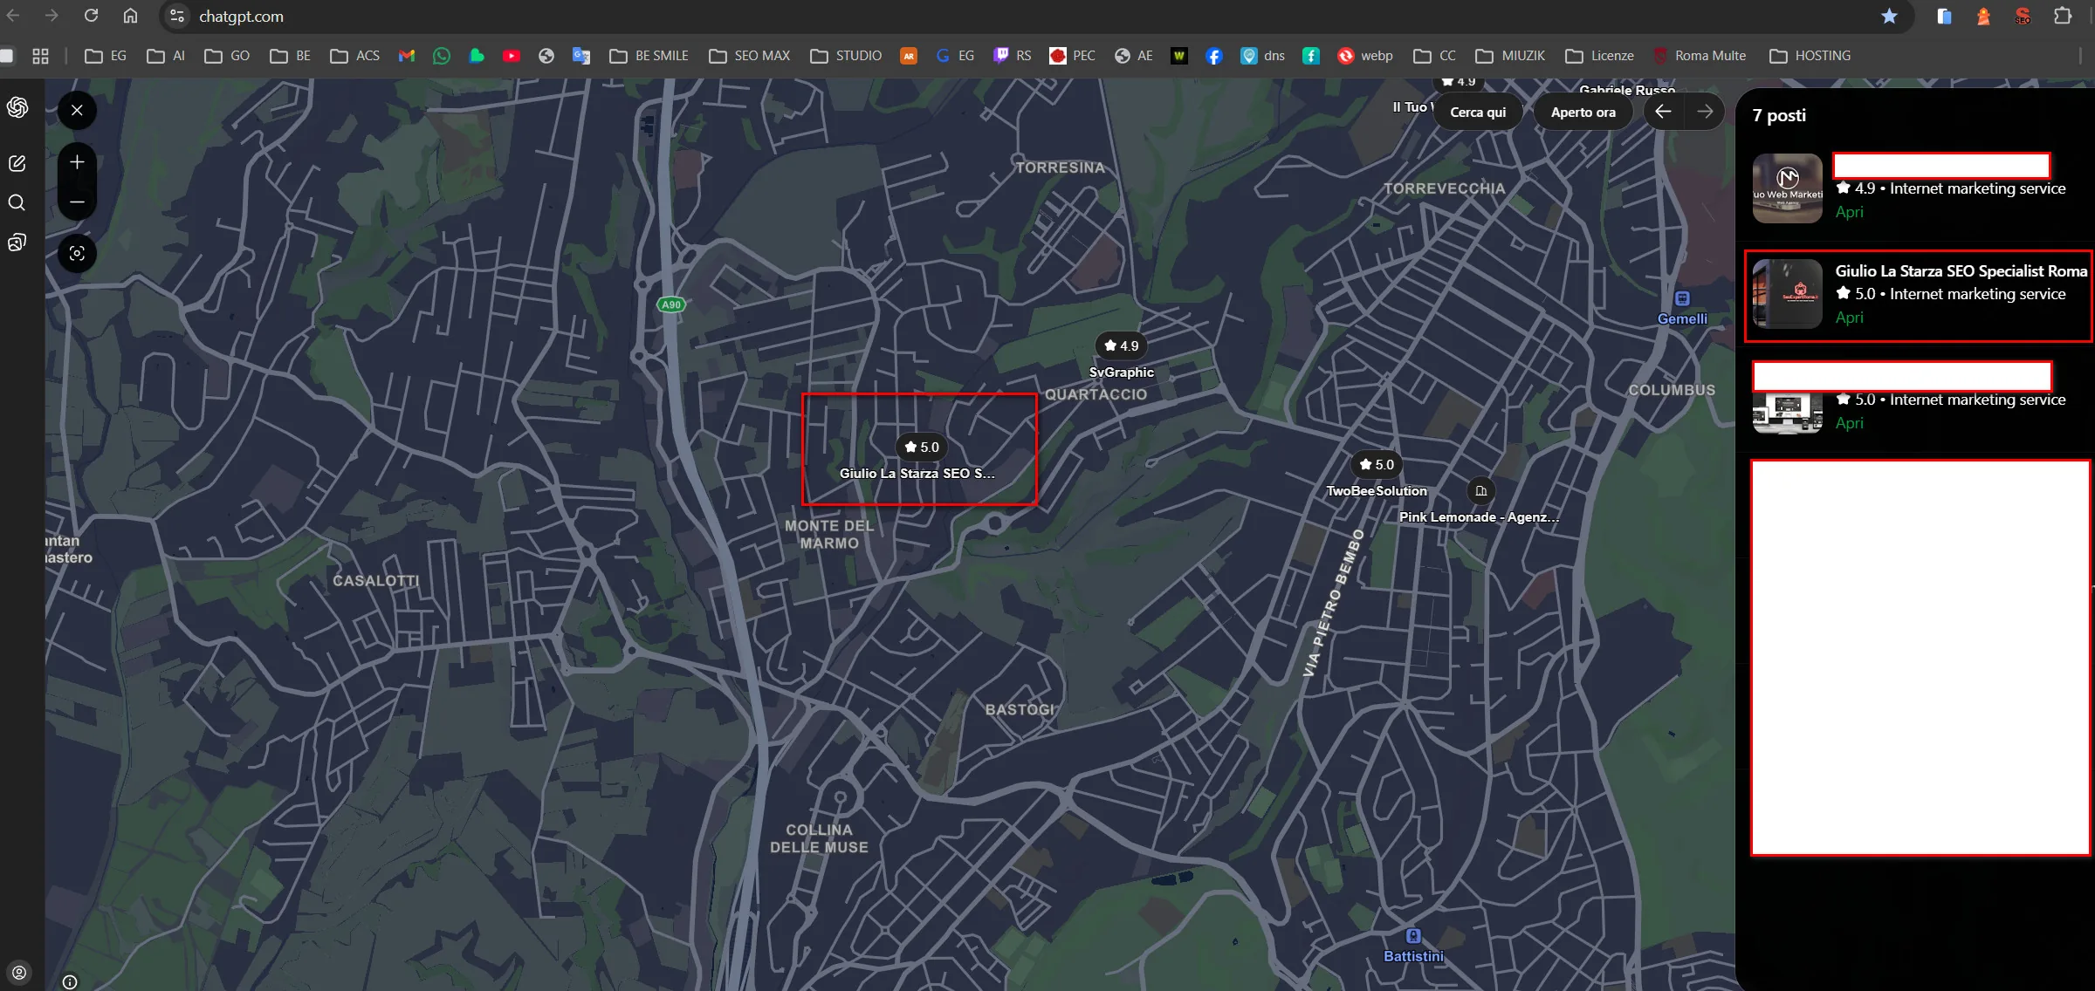Zoom out the map with minus button
Image resolution: width=2095 pixels, height=991 pixels.
click(x=77, y=202)
